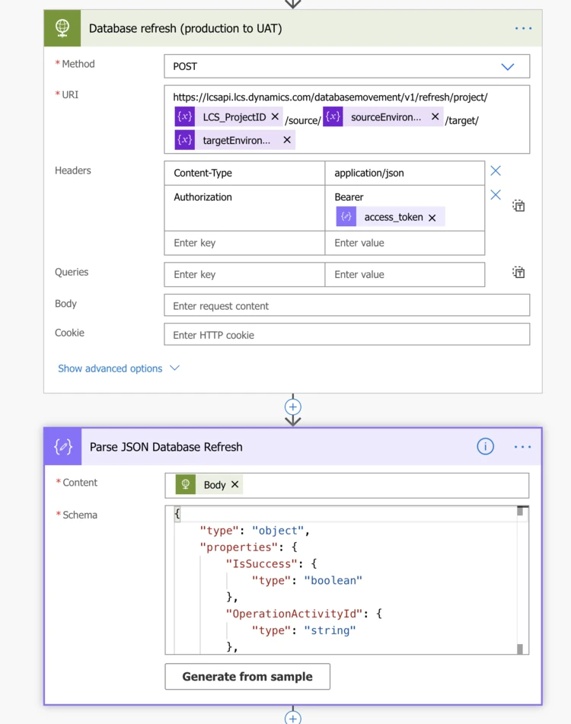Remove the targetEnviron token from URI
Screen dimensions: 571x724
point(287,140)
